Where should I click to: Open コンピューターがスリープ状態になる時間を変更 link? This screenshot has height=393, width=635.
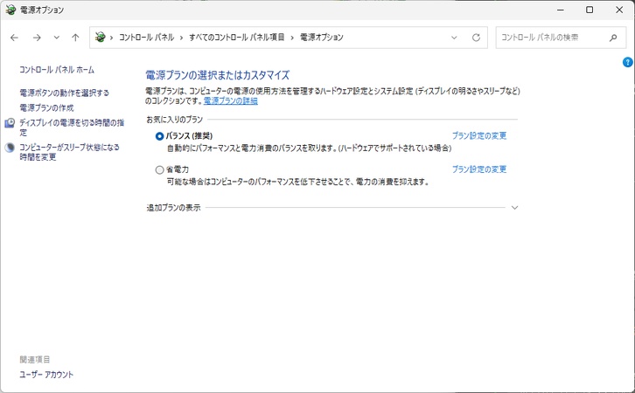tap(69, 152)
